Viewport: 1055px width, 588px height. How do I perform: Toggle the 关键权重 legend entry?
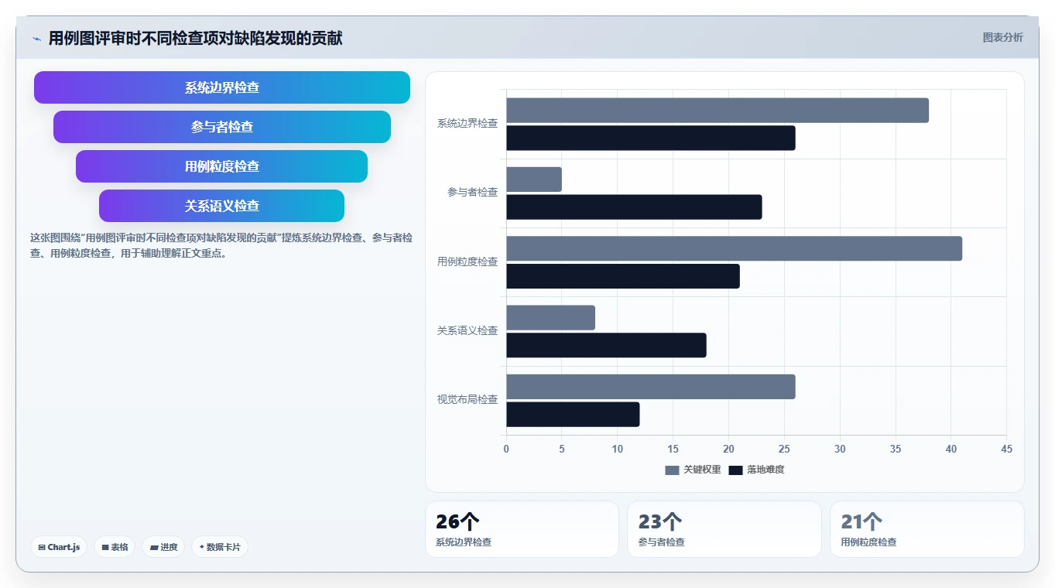(x=693, y=470)
